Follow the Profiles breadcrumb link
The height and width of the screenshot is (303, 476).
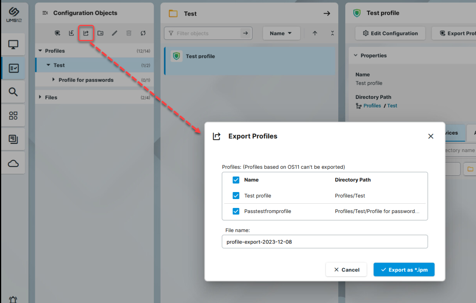tap(372, 105)
